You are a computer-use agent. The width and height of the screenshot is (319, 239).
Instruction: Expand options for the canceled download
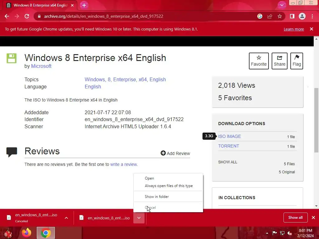tap(66, 218)
